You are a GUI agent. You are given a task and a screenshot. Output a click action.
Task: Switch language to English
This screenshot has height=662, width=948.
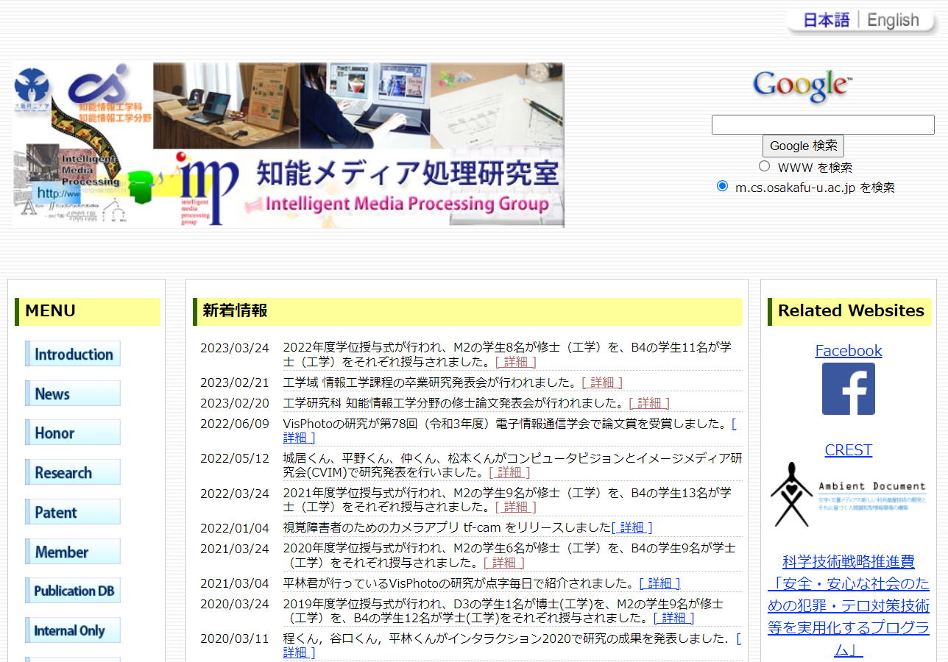pyautogui.click(x=893, y=21)
